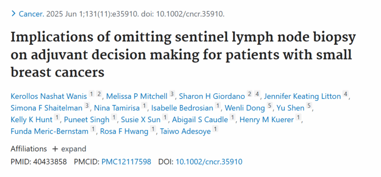Viewport: 381px width, 177px height.
Task: Open author Taiwo Adesoye
Action: click(185, 131)
